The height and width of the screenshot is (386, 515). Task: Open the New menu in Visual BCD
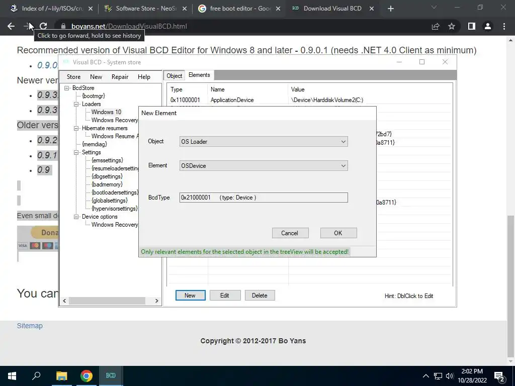(96, 77)
